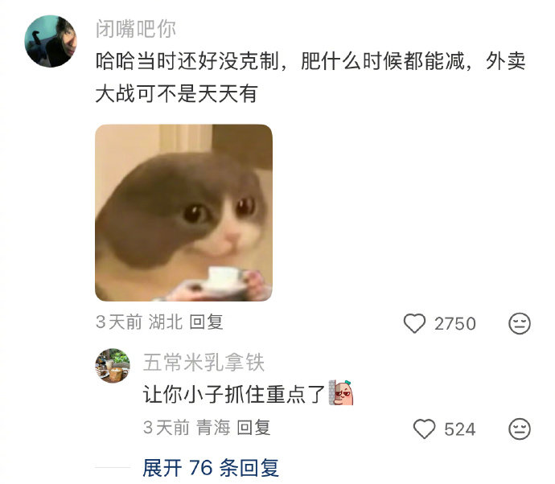
Task: Tap the 3天前 timestamp under cat image
Action: click(x=118, y=322)
